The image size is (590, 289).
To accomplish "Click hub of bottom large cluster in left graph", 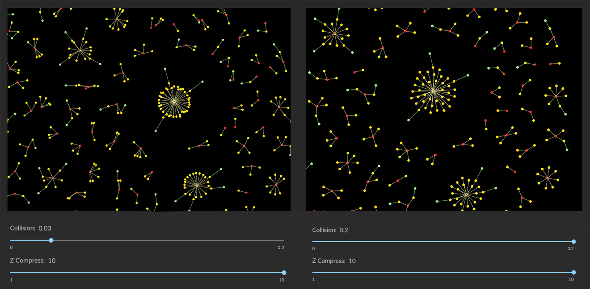I will pyautogui.click(x=197, y=185).
